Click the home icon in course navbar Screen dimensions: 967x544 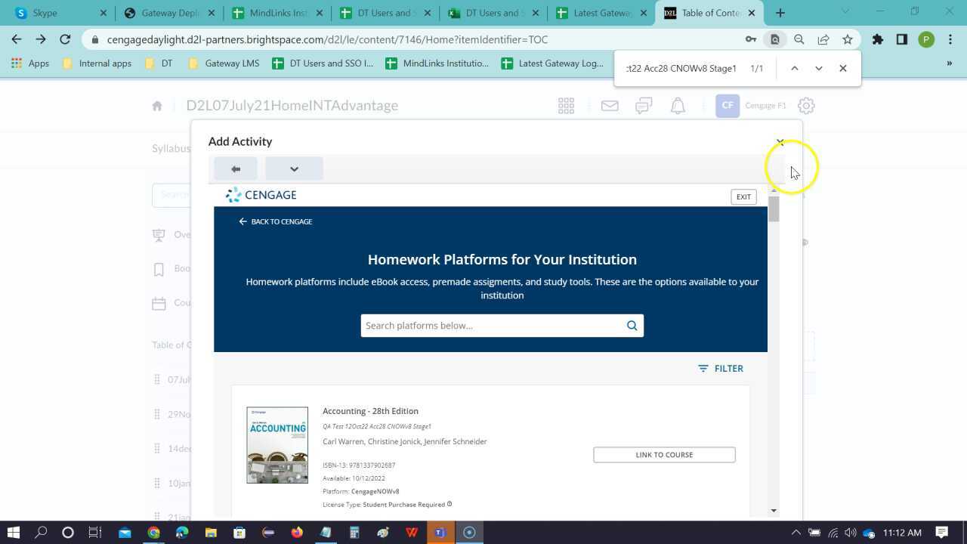157,106
